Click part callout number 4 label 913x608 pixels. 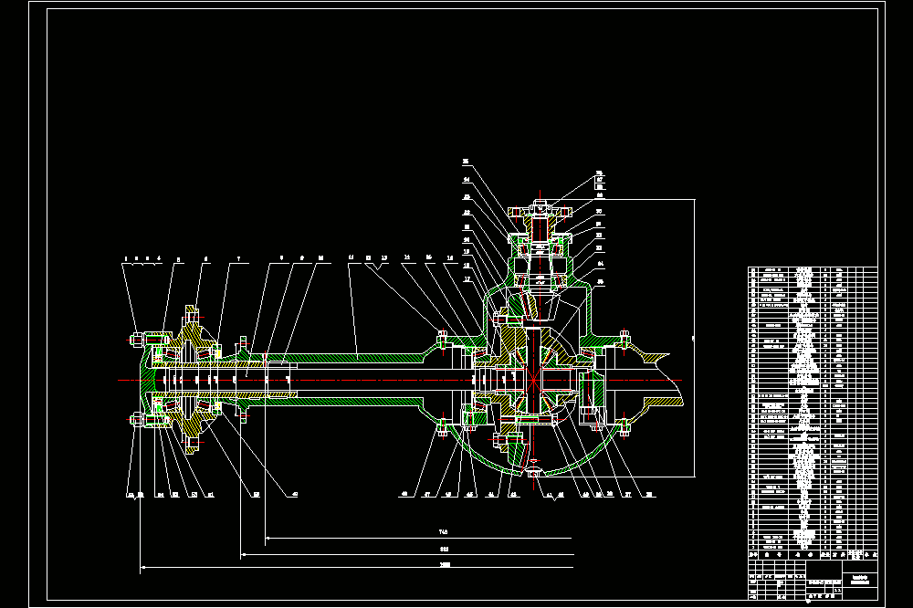tap(159, 258)
